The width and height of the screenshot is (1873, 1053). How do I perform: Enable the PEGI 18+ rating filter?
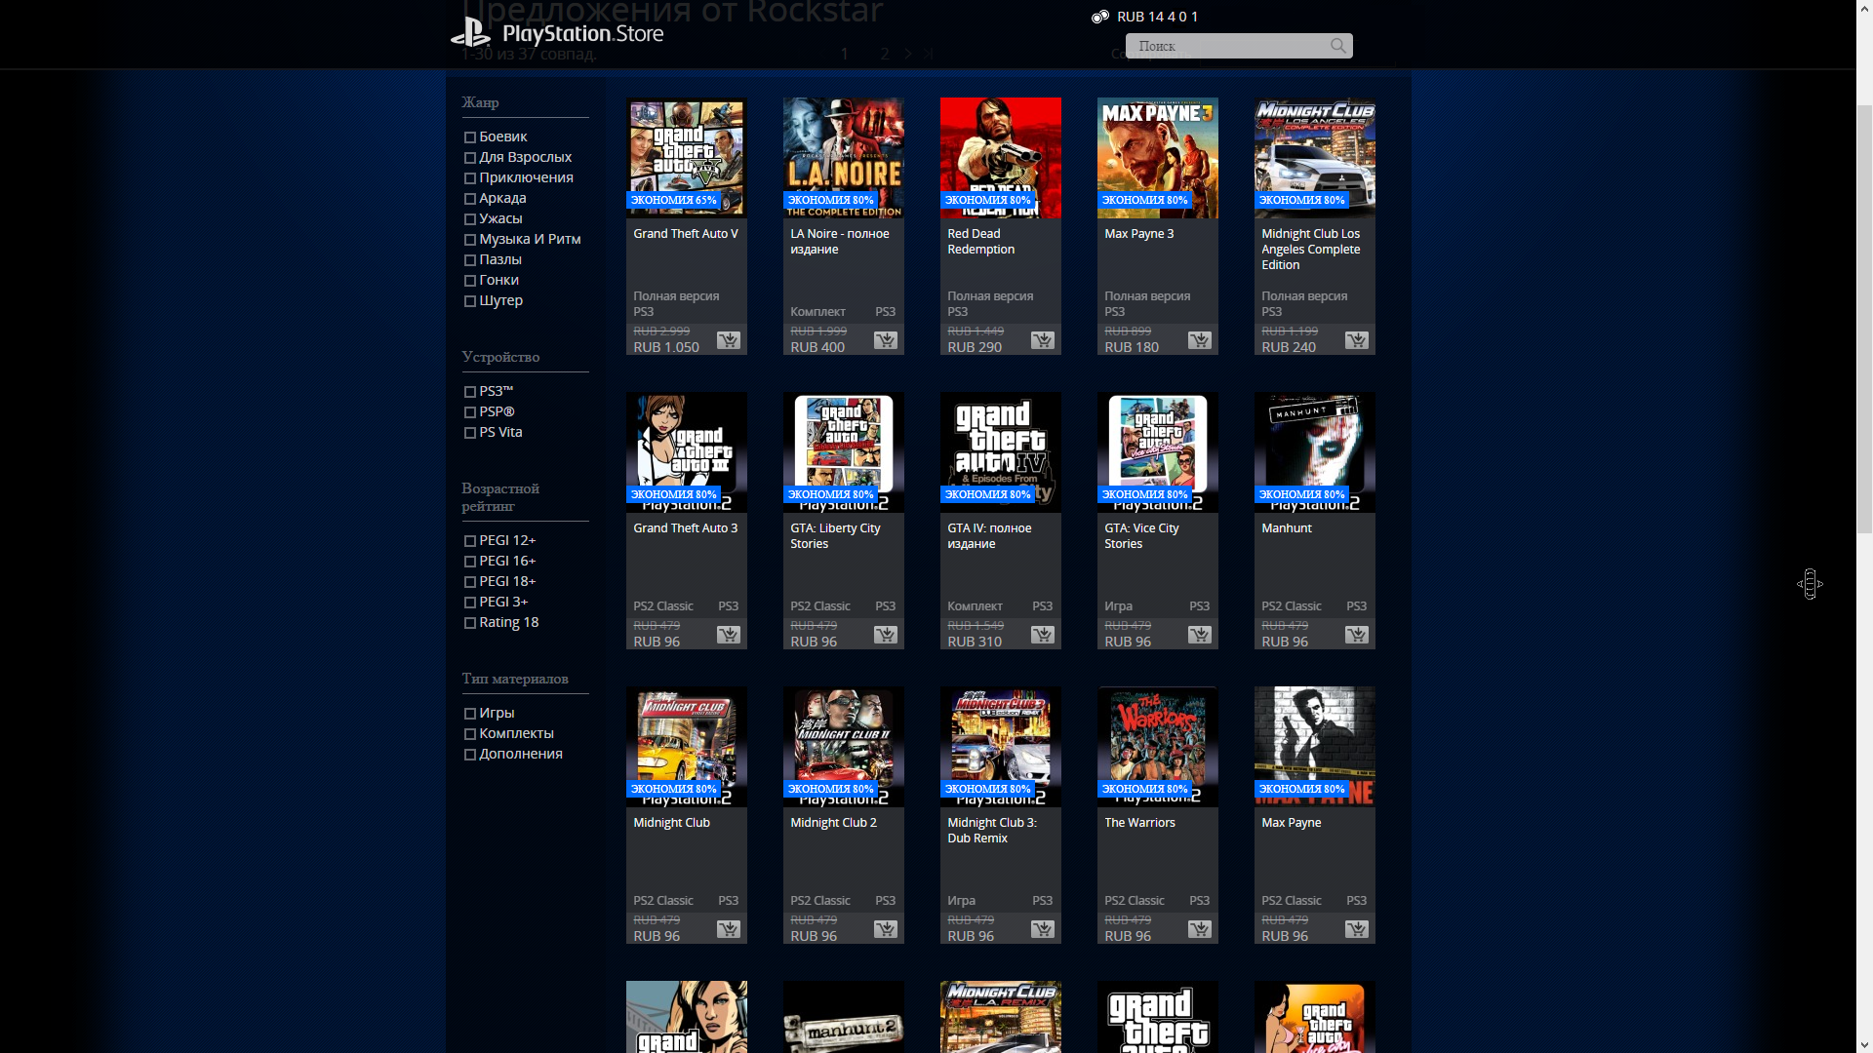[x=470, y=582]
